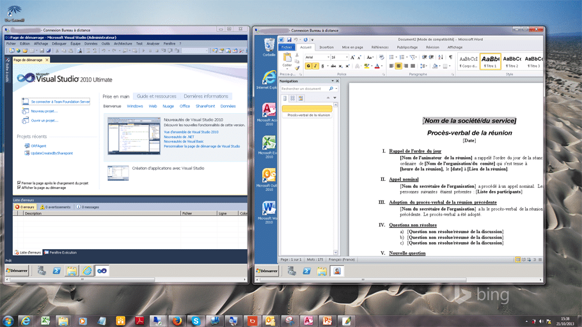582x327 pixels.
Task: Apply superscript formatting in Word
Action: tap(347, 66)
